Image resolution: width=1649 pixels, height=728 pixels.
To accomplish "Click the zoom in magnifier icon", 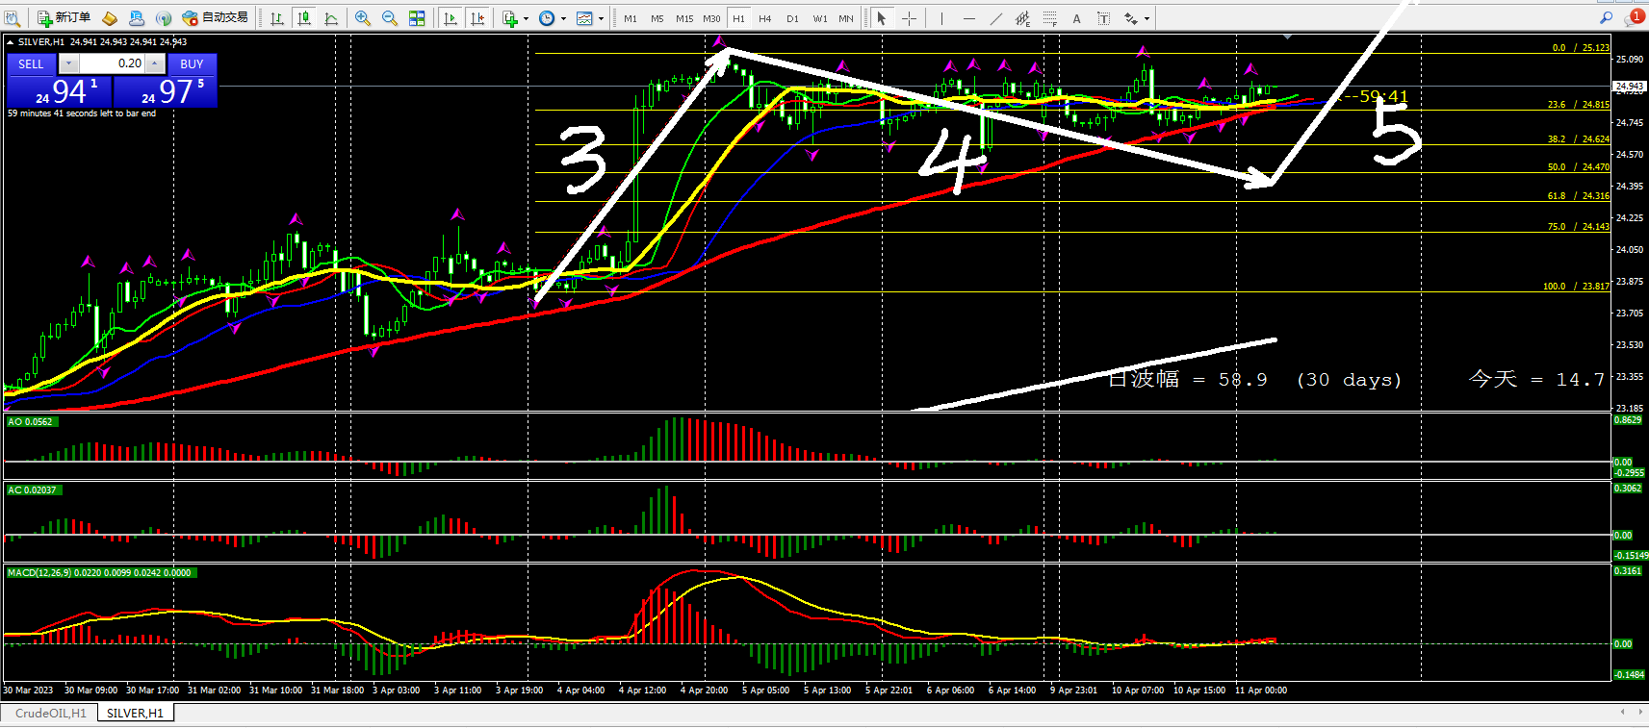I will click(x=362, y=18).
